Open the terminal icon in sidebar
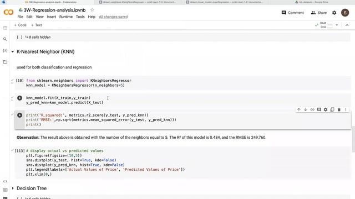 click(5, 198)
